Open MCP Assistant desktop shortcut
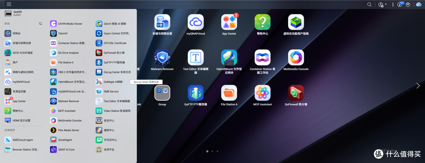425x163 pixels. pos(262,93)
